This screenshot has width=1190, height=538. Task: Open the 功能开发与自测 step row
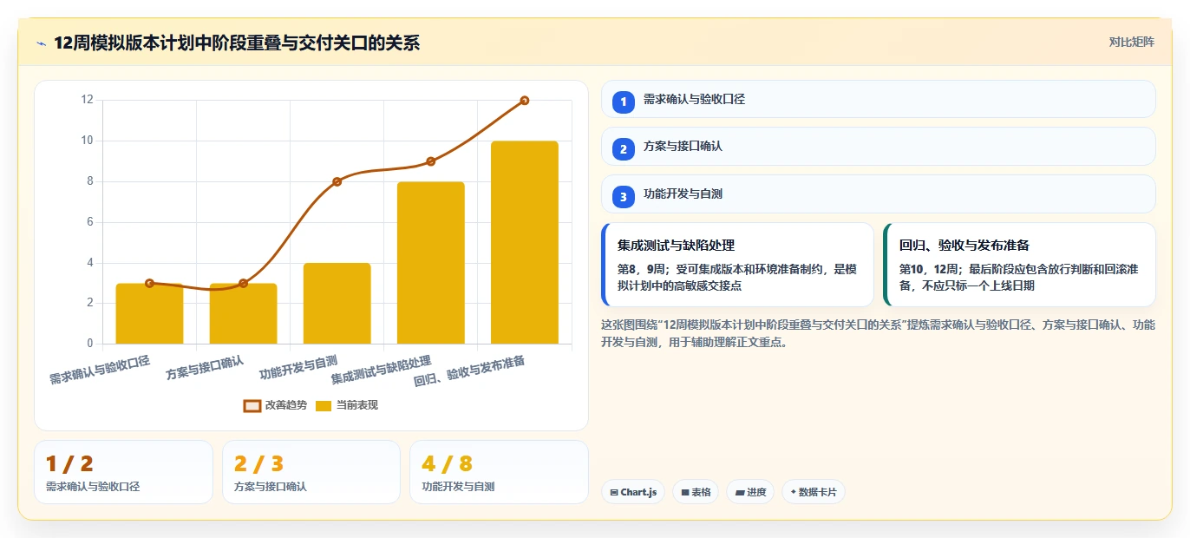878,194
